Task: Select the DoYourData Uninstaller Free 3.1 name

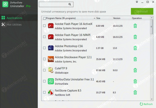Action: [74, 79]
